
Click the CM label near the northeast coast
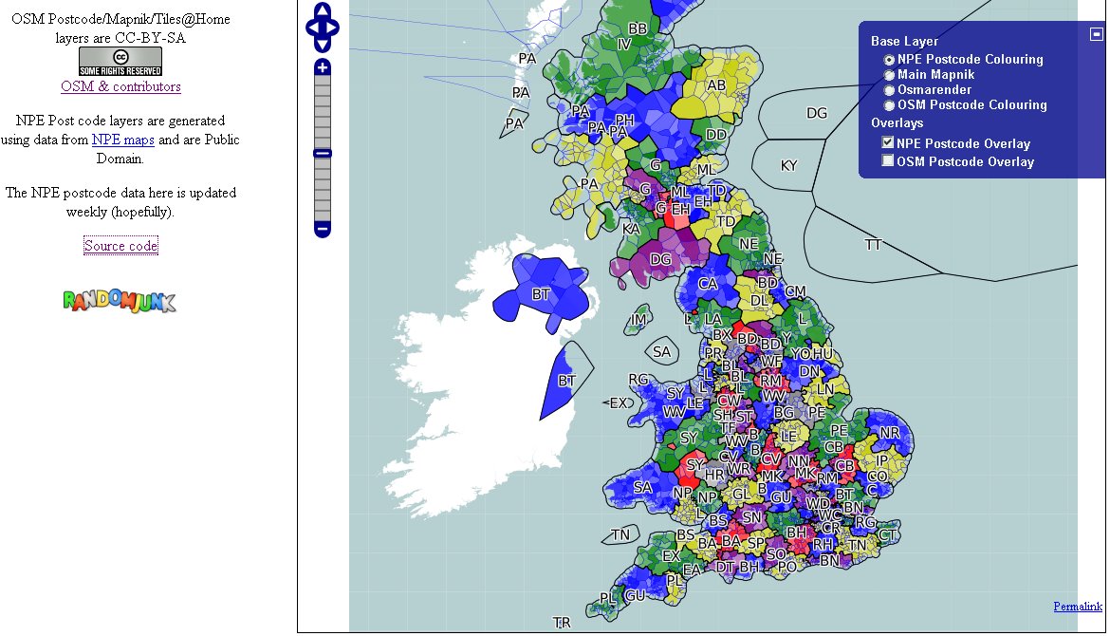point(796,291)
